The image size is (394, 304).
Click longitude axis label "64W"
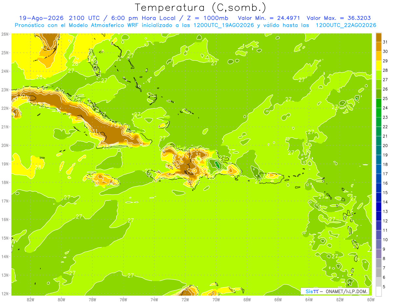click(309, 299)
